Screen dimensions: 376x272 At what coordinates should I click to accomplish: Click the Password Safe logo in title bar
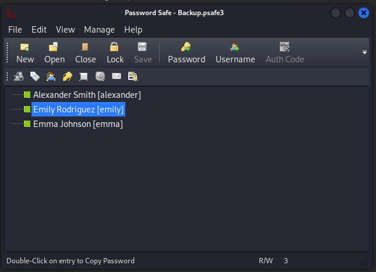click(11, 13)
